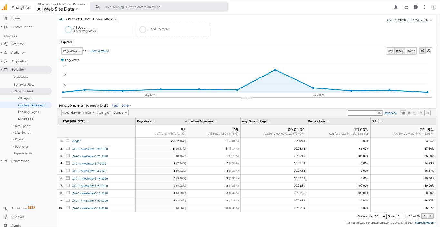Image resolution: width=440 pixels, height=227 pixels.
Task: Select the pie chart percentage view
Action: (409, 113)
